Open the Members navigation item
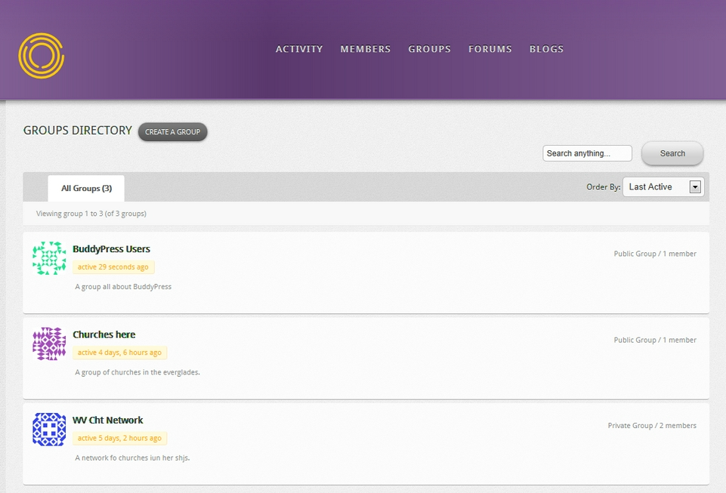The width and height of the screenshot is (726, 493). (366, 49)
